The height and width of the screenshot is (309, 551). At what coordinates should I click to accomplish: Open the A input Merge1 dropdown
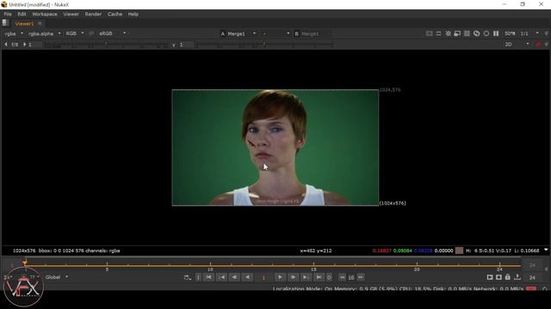pos(241,33)
